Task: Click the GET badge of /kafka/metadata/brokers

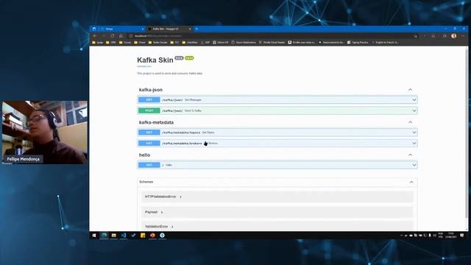Action: coord(149,144)
